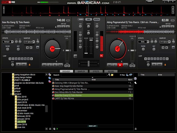
Task: Open CONFIG settings
Action: tap(150, 1)
